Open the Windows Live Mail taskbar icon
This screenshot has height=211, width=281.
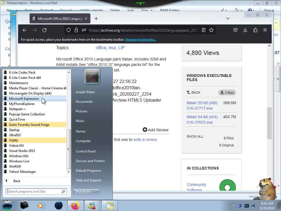[109, 206]
